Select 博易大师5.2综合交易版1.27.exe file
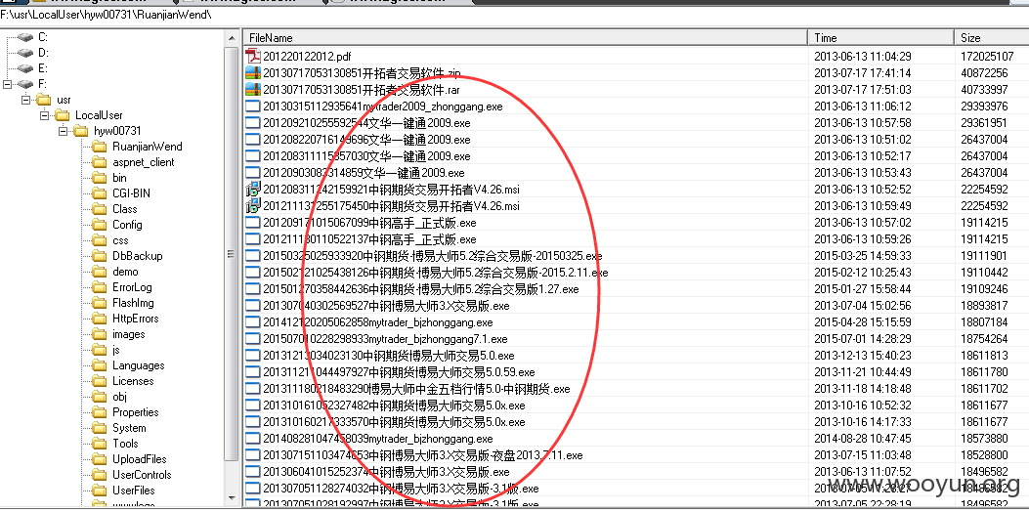The image size is (1029, 512). click(x=420, y=289)
